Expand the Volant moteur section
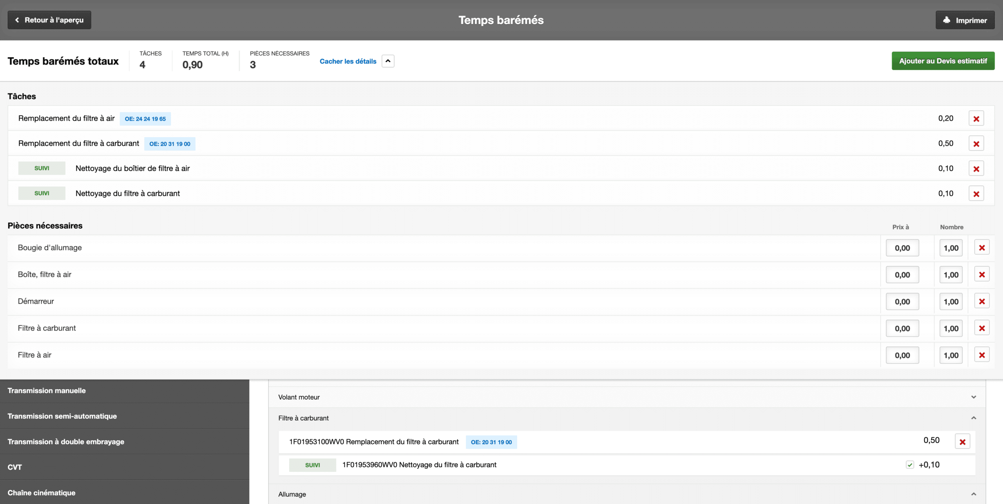This screenshot has width=1003, height=504. click(x=973, y=397)
